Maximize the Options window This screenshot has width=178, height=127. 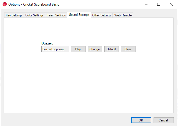(x=158, y=4)
